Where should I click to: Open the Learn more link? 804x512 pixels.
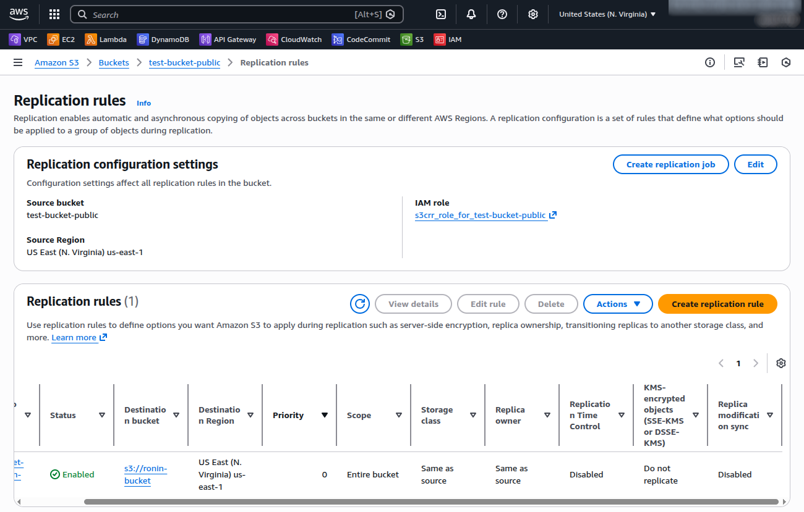pos(79,337)
